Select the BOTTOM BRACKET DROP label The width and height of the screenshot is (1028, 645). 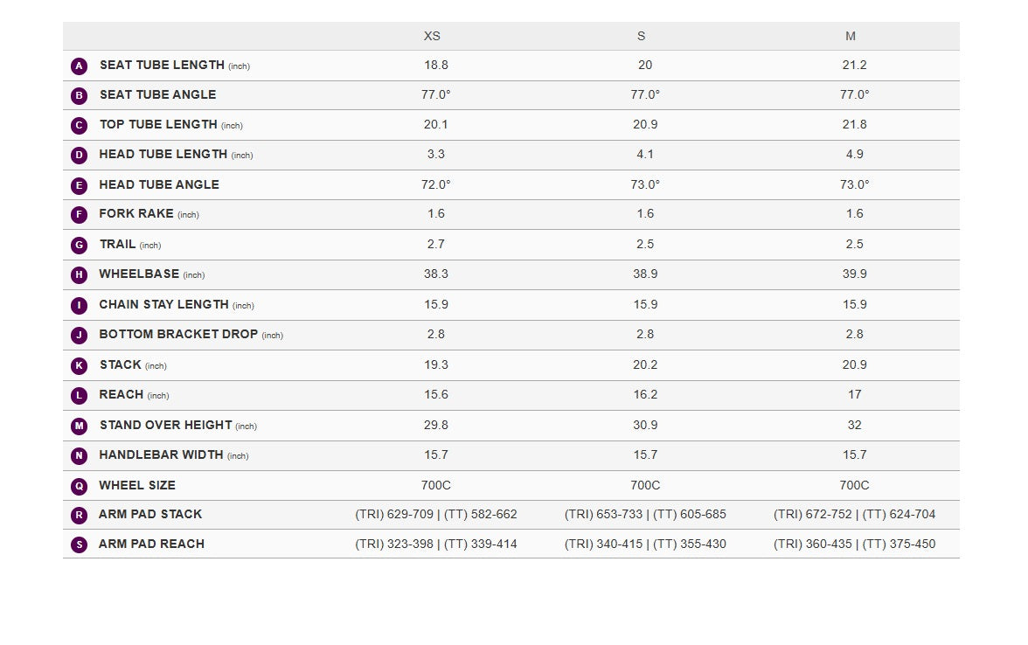(178, 335)
